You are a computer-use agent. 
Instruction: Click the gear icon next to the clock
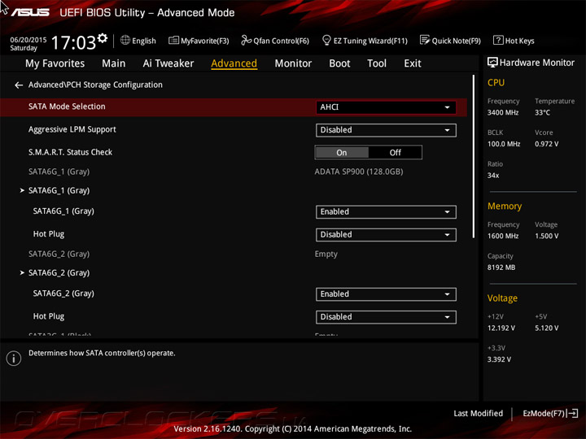tap(103, 38)
